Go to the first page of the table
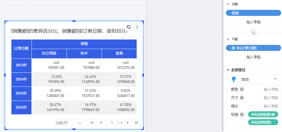 (x=92, y=123)
